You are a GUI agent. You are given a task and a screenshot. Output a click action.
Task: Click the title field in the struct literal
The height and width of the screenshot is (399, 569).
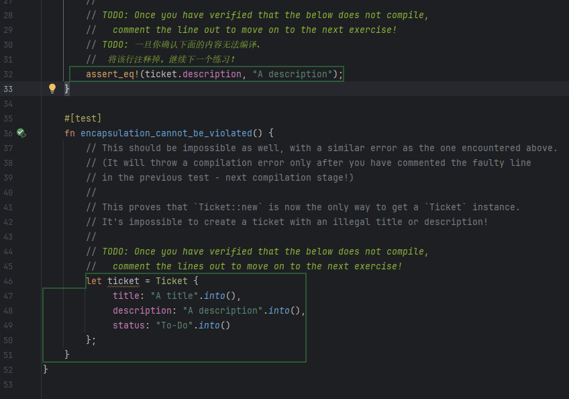pyautogui.click(x=125, y=296)
